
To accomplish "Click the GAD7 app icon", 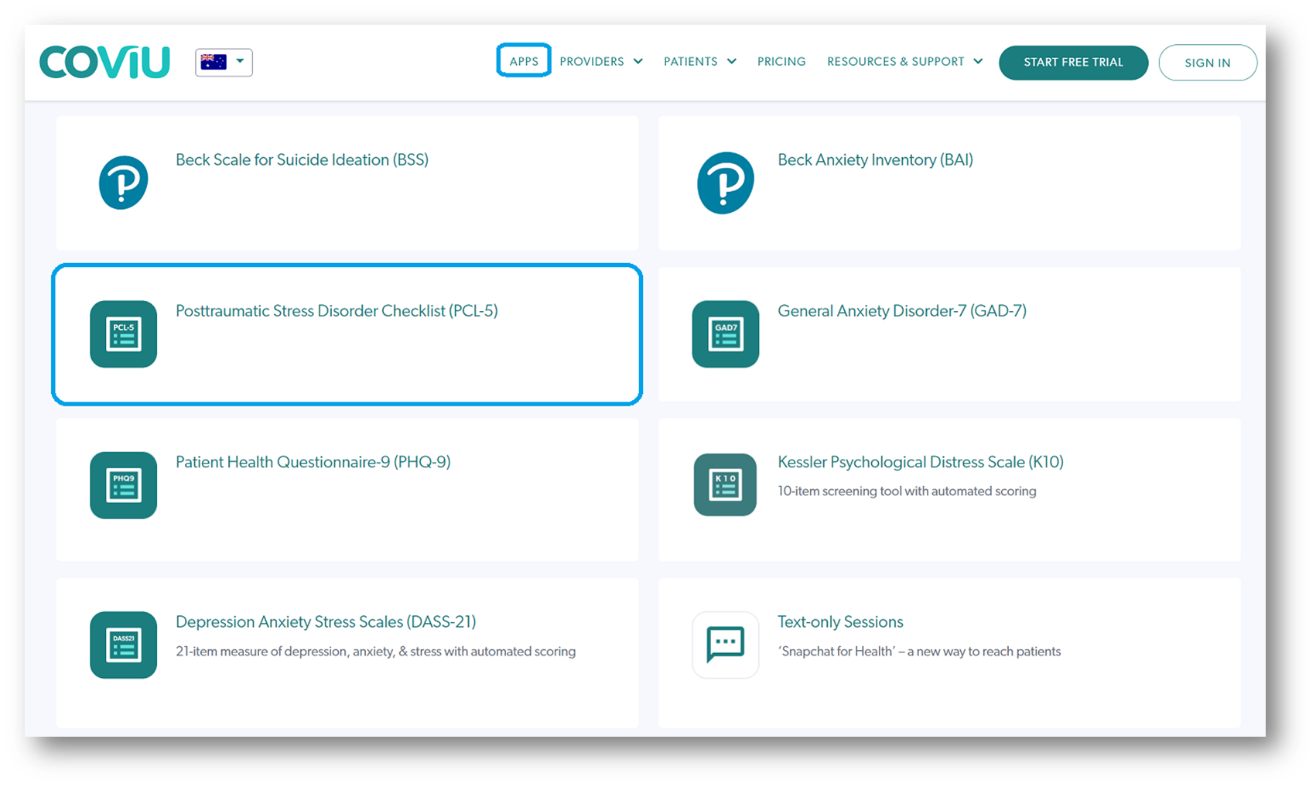I will pos(725,334).
